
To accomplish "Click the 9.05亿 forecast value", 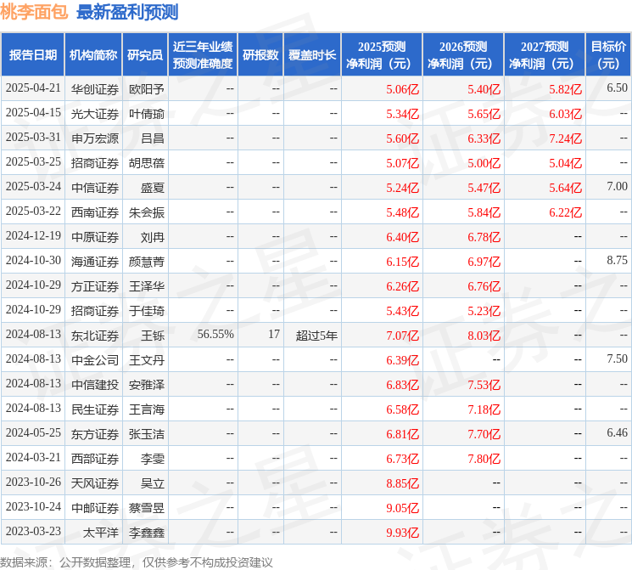I will point(402,508).
